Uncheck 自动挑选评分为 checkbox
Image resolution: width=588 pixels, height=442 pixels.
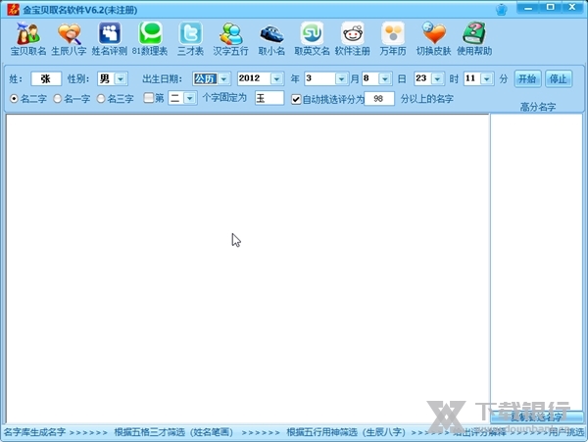pyautogui.click(x=296, y=99)
